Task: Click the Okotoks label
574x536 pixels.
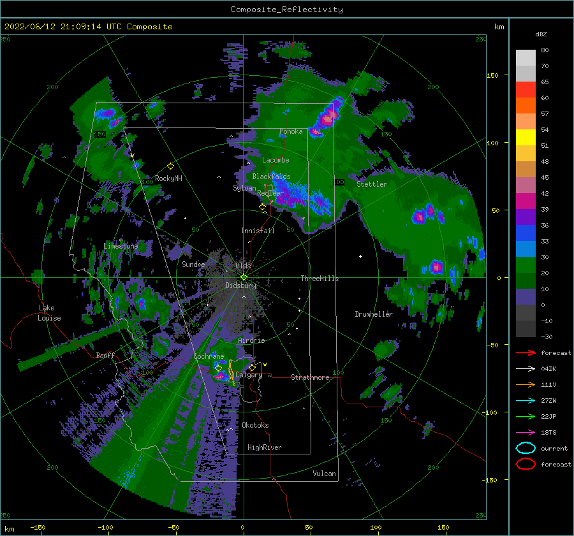Action: [x=255, y=425]
